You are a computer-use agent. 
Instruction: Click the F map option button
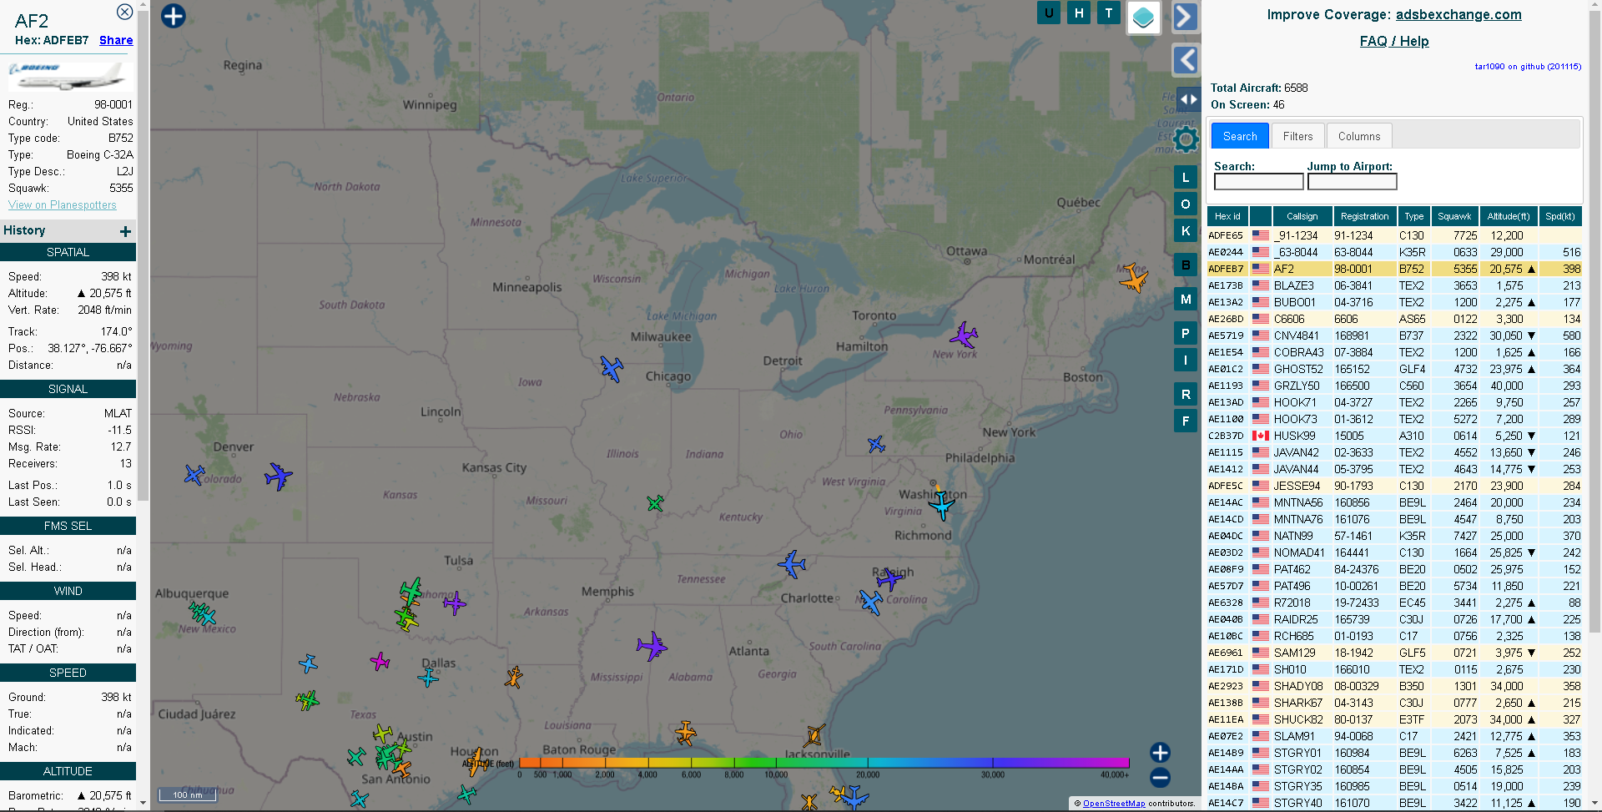[x=1186, y=421]
